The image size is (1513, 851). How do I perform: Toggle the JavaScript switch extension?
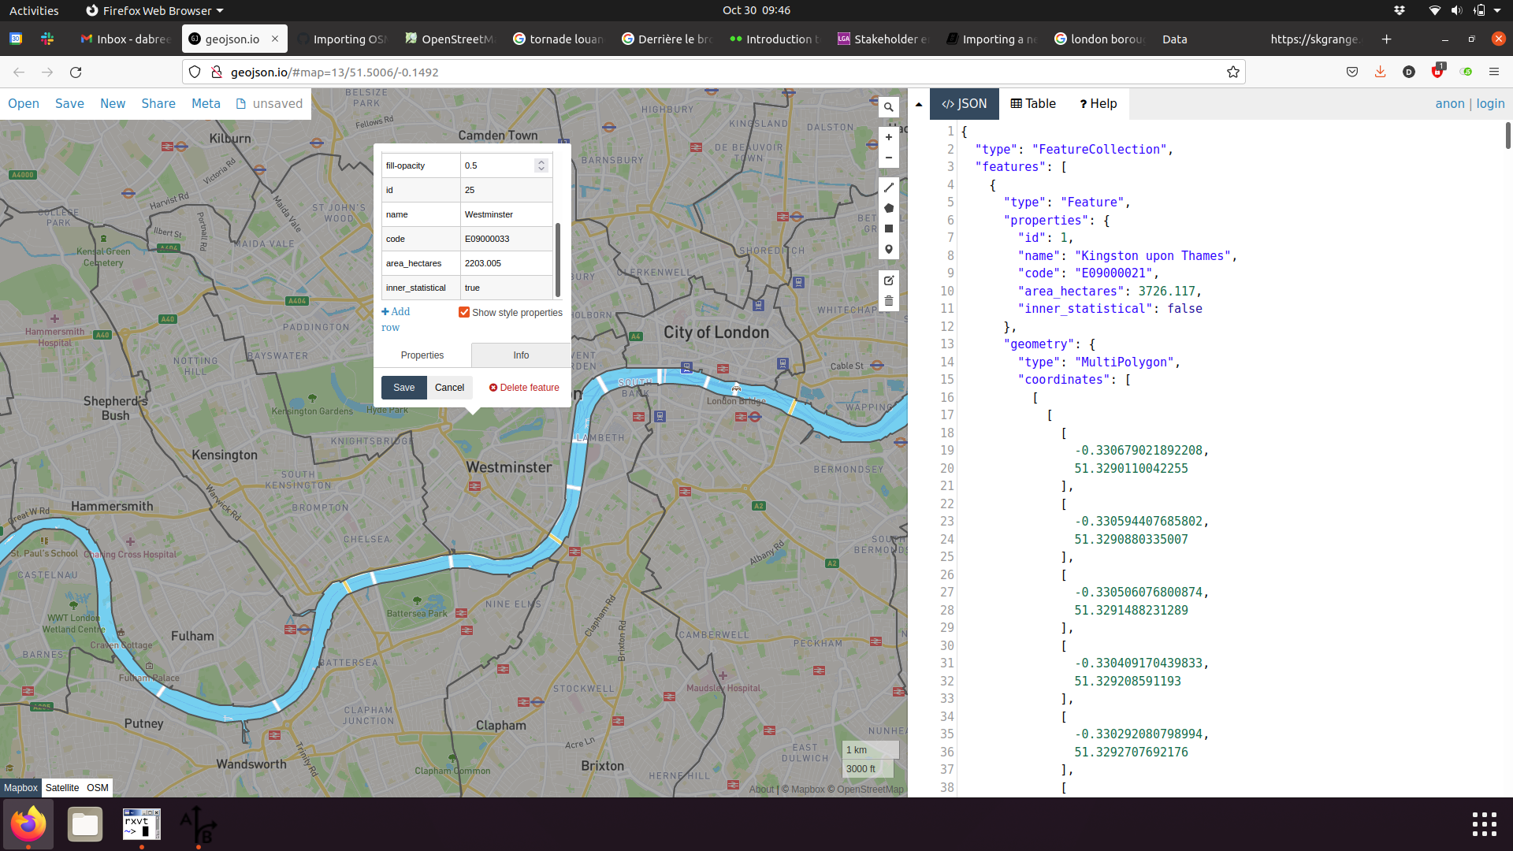[1467, 72]
